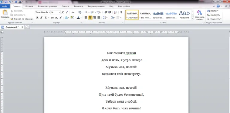The height and width of the screenshot is (113, 230).
Task: Click Replace (Заменить)
Action: click(213, 15)
